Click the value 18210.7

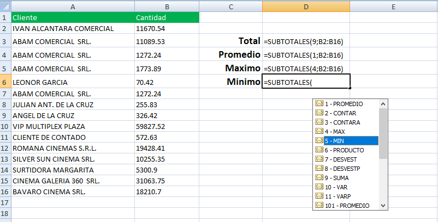click(149, 192)
